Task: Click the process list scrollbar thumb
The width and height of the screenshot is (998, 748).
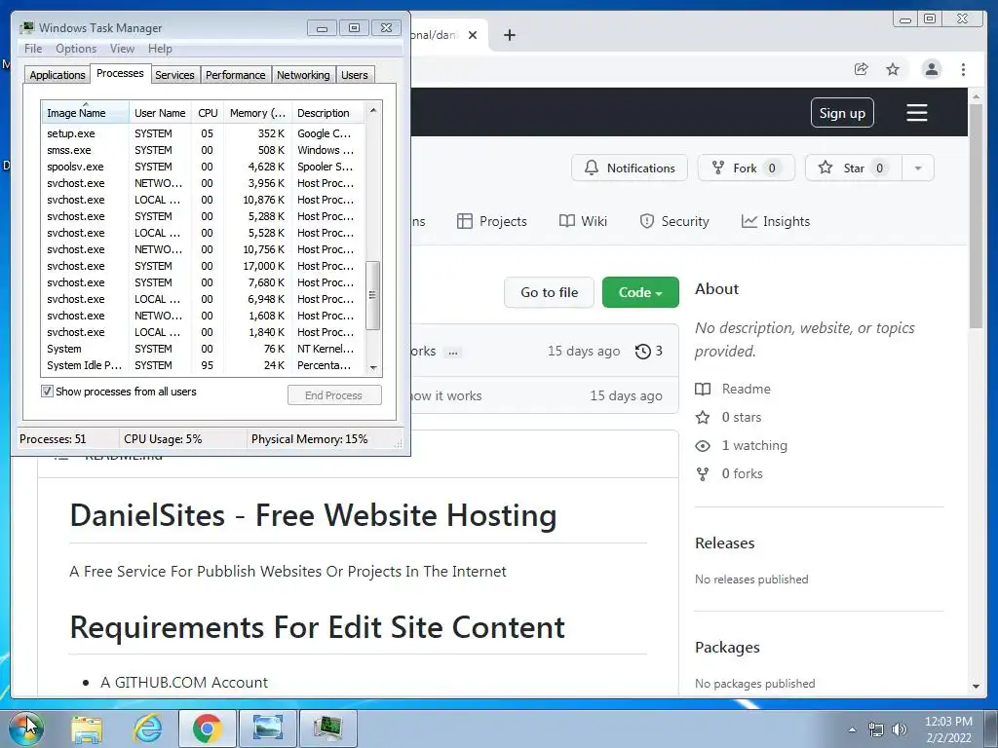Action: (x=373, y=296)
